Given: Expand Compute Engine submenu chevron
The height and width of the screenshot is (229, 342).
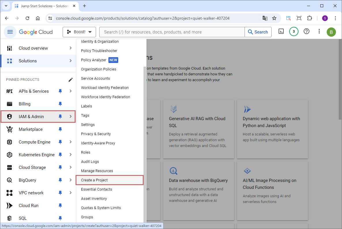Looking at the screenshot, I should point(70,142).
